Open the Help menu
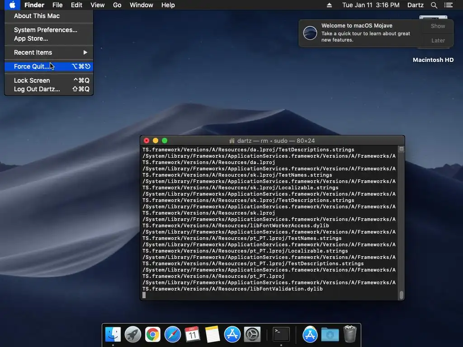 [x=168, y=5]
